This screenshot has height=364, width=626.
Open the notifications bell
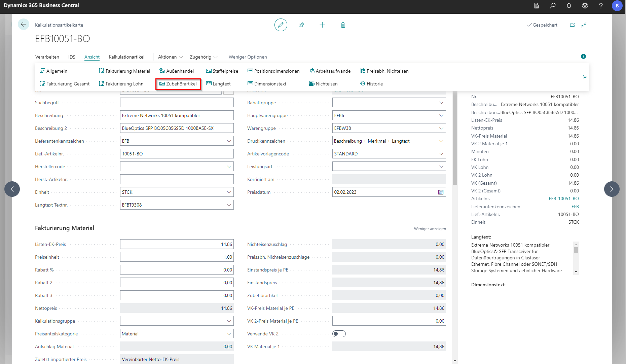[x=569, y=6]
